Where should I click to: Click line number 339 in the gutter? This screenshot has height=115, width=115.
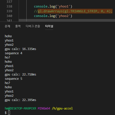pos(9,11)
